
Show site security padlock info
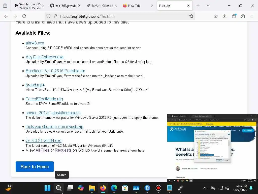56,16
